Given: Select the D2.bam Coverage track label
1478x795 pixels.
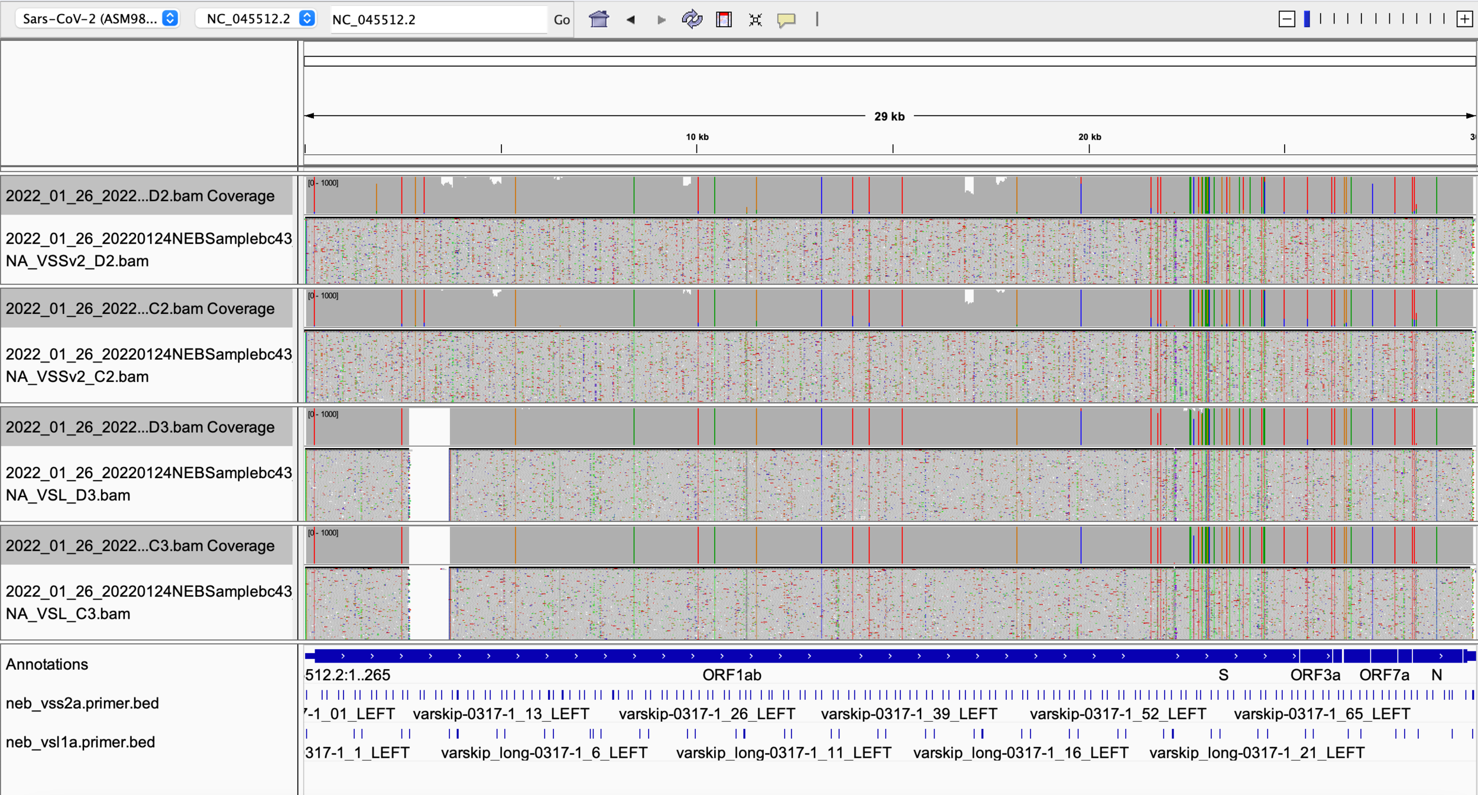Looking at the screenshot, I should coord(140,196).
